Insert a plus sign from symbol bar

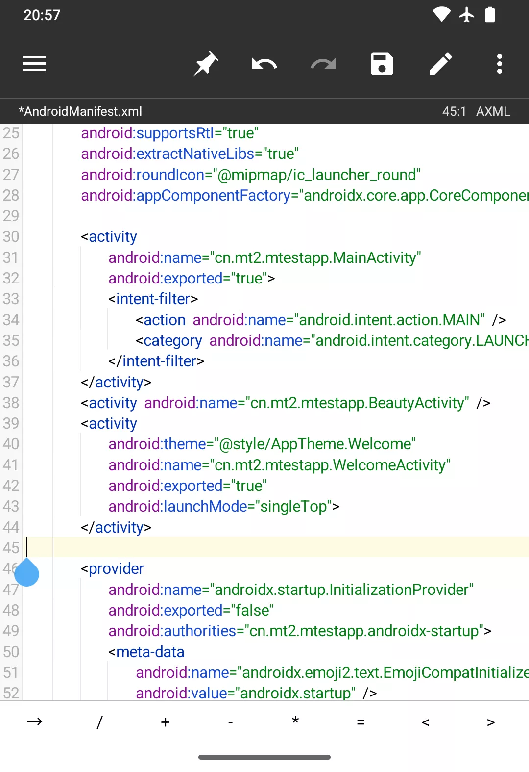pos(165,721)
